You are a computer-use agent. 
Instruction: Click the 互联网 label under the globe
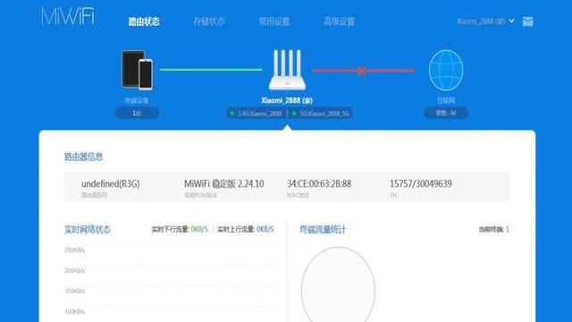(446, 100)
